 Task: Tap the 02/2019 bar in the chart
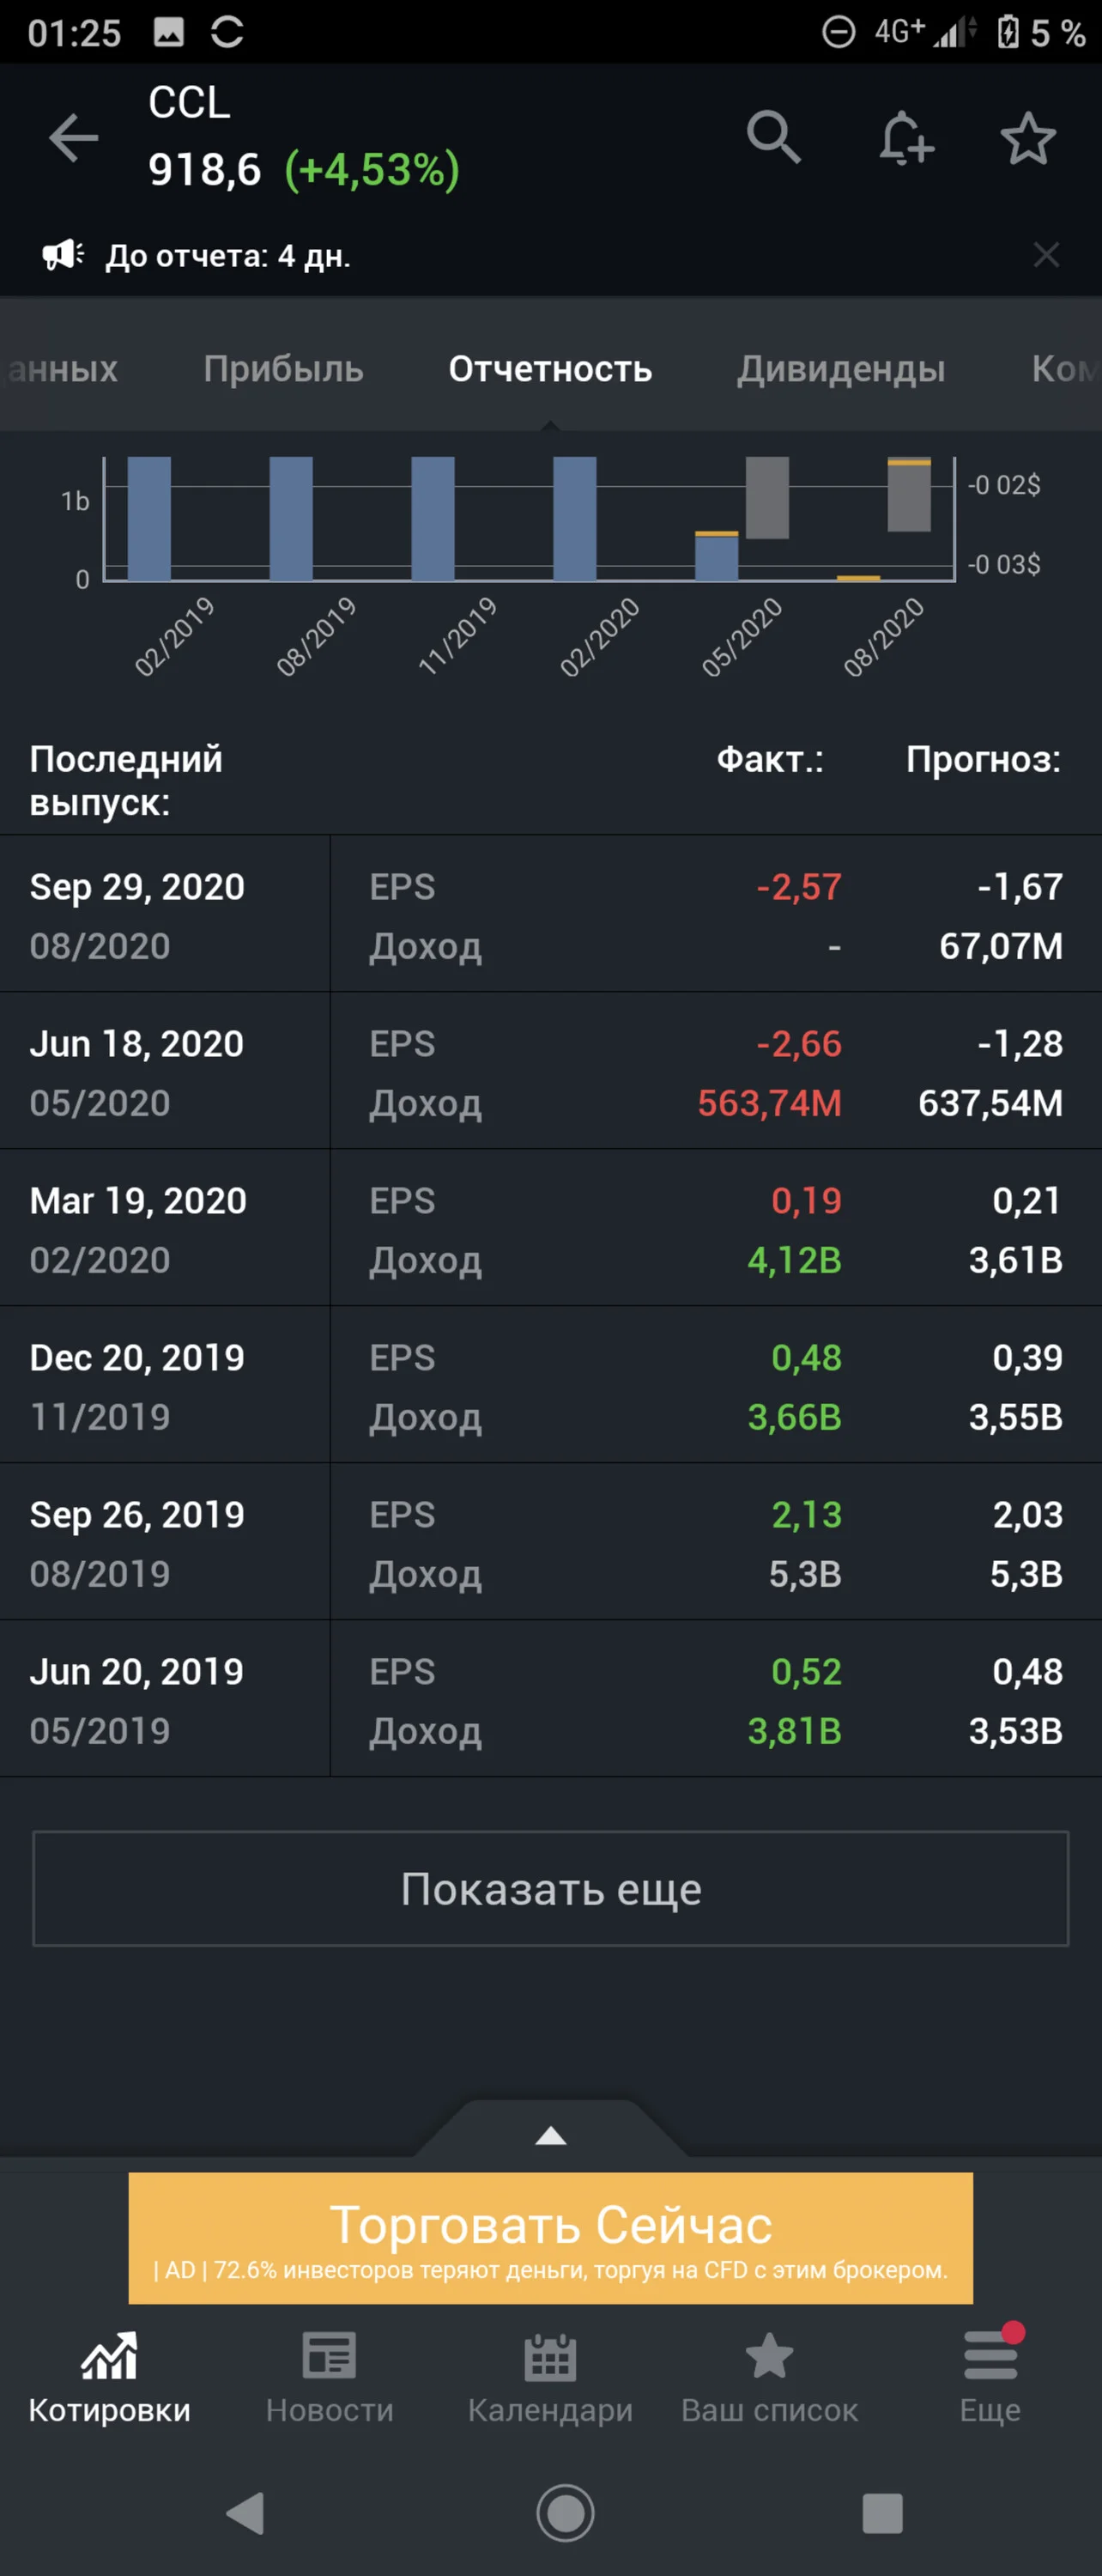pyautogui.click(x=148, y=518)
